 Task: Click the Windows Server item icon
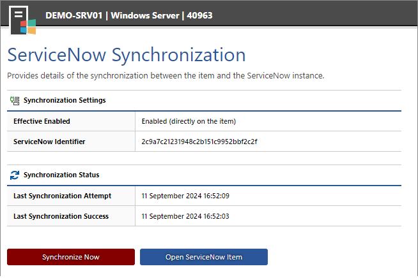22,21
